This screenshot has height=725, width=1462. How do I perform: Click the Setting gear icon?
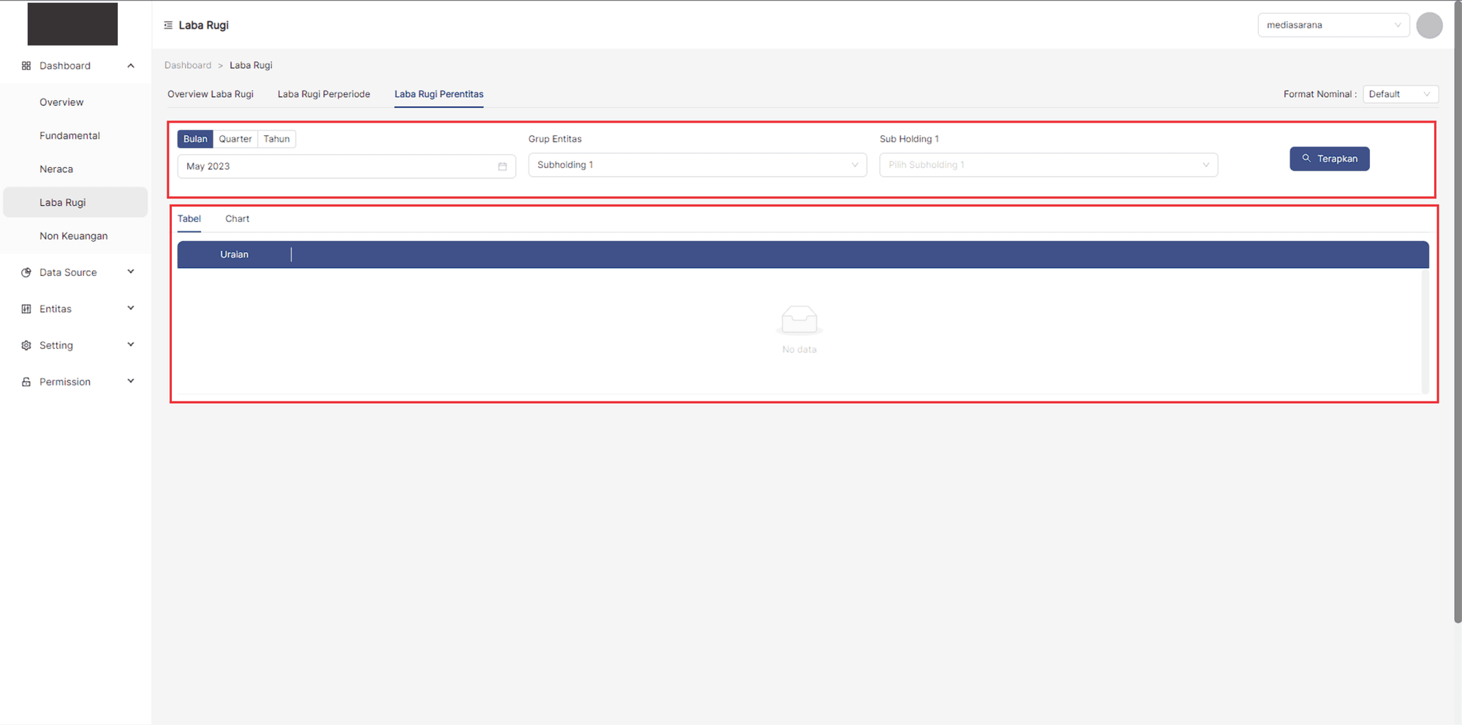point(26,345)
